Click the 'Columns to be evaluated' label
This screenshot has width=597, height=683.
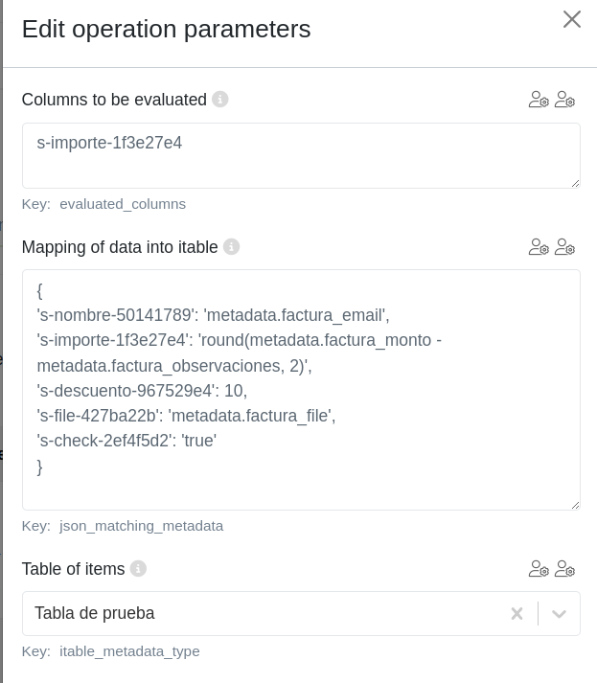pyautogui.click(x=114, y=100)
